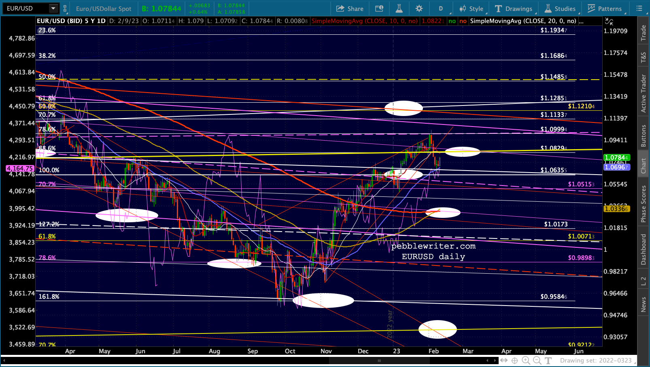Click the SimpleMovingAvg (CLOSE, 10, 0, no) study label

tap(364, 21)
